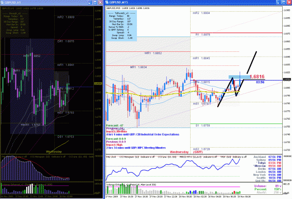The height and width of the screenshot is (199, 292).
Task: Click the green Percent: 158% readout
Action: [x=268, y=189]
